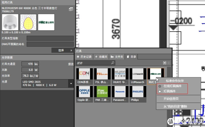
Task: Click 开启信息页 in the context menu
Action: [x=171, y=99]
